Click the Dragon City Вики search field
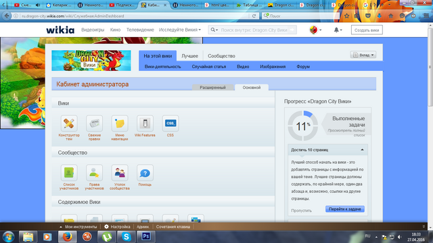433x243 pixels. (x=254, y=30)
